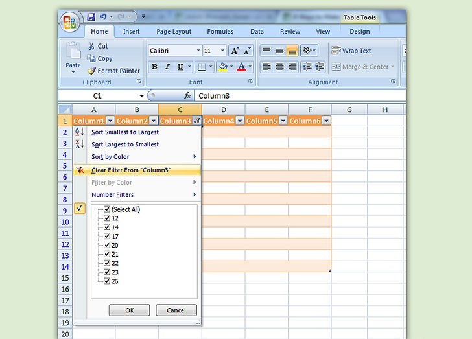Uncheck the value 21 in filter list

pos(107,254)
